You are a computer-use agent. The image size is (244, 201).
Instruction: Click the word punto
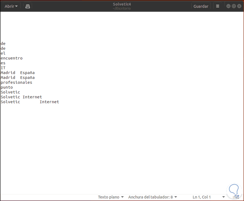click(7, 87)
